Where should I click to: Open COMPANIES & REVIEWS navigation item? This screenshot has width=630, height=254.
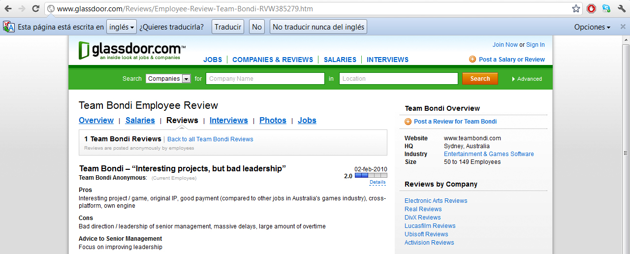pyautogui.click(x=273, y=60)
